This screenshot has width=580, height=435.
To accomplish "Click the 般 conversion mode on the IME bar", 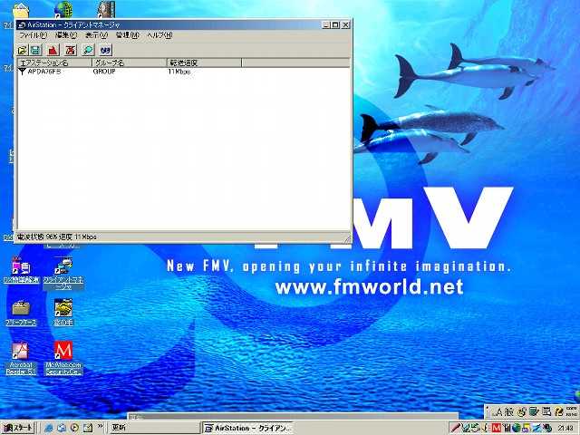I will coord(509,411).
